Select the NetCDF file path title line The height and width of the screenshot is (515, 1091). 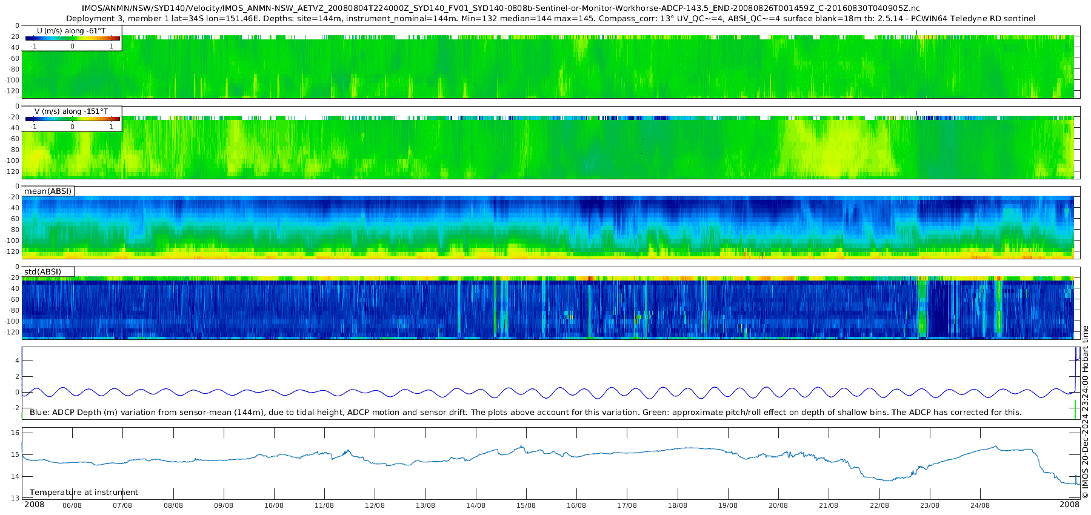pos(501,8)
